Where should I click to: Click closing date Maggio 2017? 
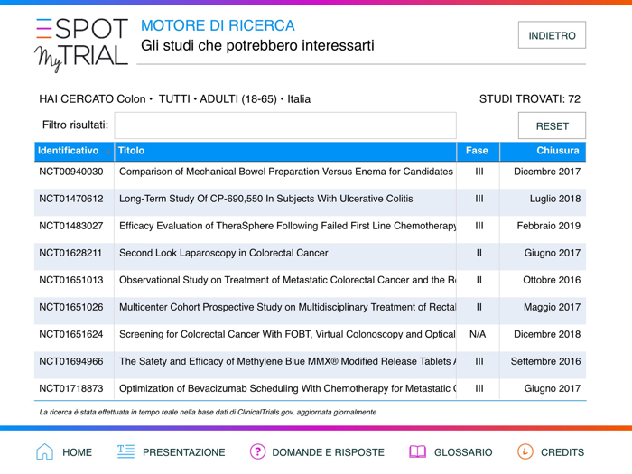pyautogui.click(x=553, y=307)
